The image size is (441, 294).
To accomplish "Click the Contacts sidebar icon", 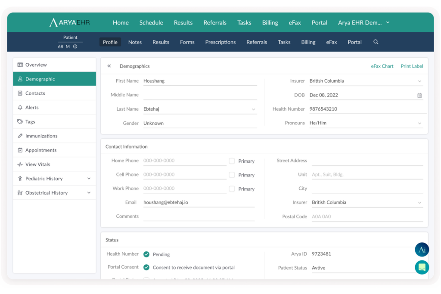I will coord(20,93).
